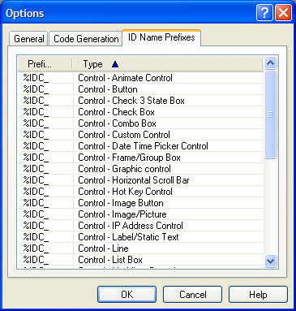Click the Cancel button
The width and height of the screenshot is (296, 311).
click(192, 295)
